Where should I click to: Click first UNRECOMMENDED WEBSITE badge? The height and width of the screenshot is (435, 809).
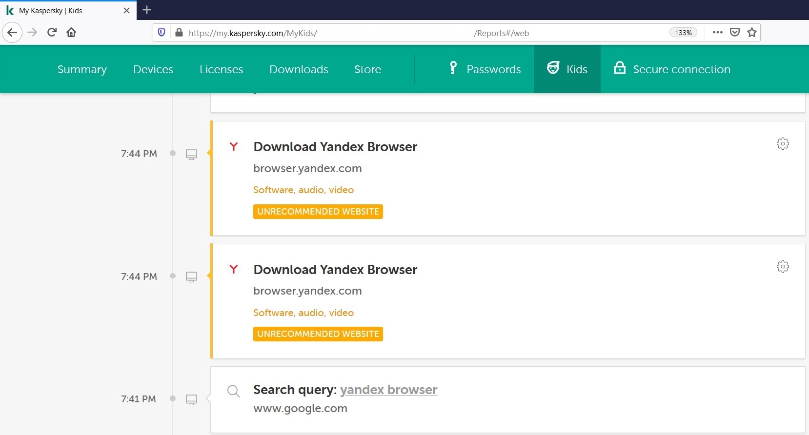318,212
